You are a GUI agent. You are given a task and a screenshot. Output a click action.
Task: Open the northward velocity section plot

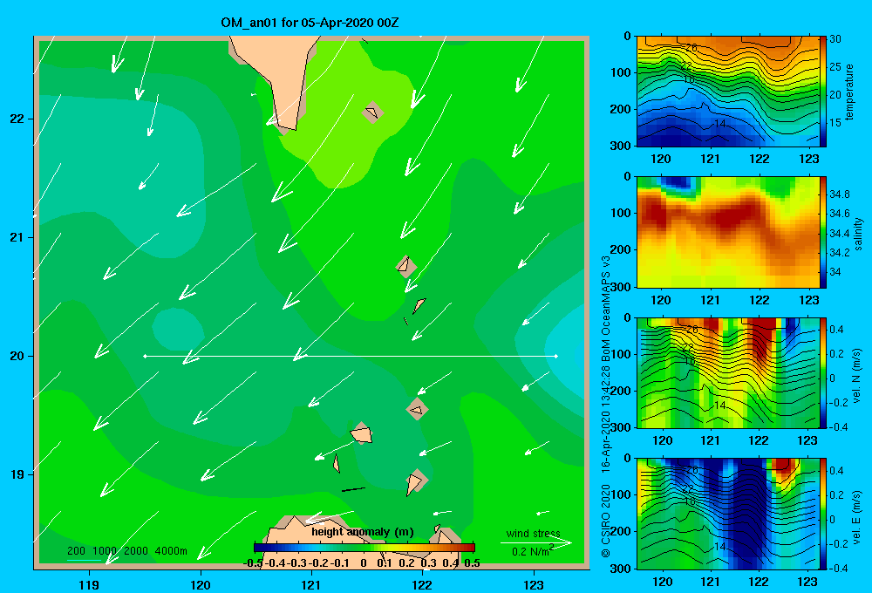pos(727,372)
